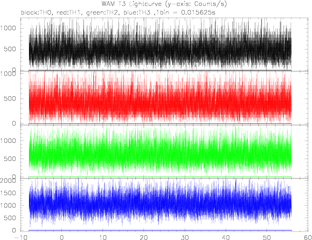Click the title "WAM T3 Lightcurve"

[133, 4]
